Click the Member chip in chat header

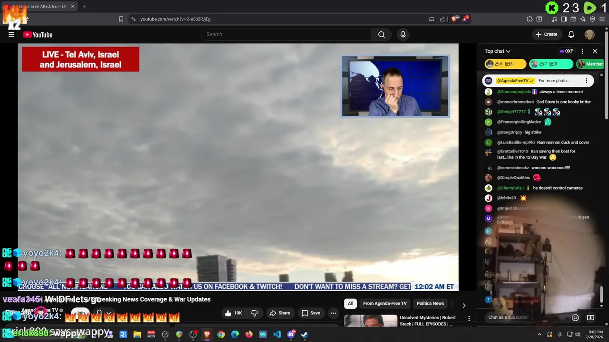(x=590, y=64)
